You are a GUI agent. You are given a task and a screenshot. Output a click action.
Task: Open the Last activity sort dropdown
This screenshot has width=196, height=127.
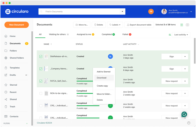tap(181, 35)
